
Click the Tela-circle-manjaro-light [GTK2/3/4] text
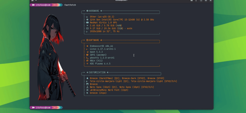click(x=154, y=81)
